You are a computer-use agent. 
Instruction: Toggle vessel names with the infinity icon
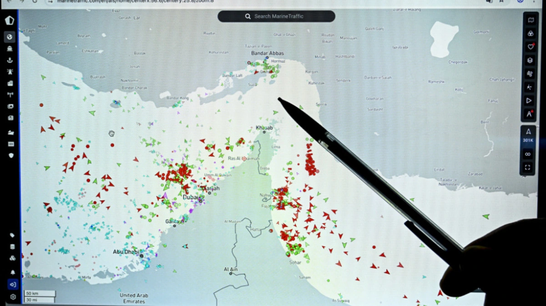click(x=528, y=154)
